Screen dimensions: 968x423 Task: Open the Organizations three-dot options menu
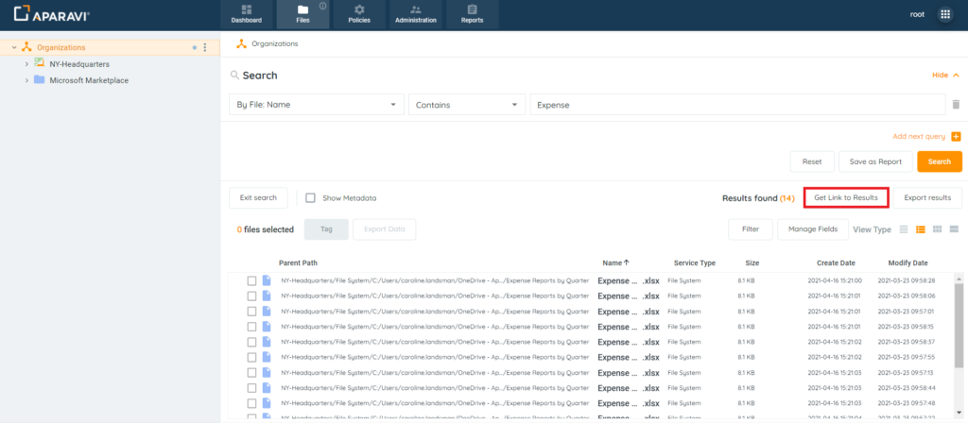pyautogui.click(x=205, y=47)
